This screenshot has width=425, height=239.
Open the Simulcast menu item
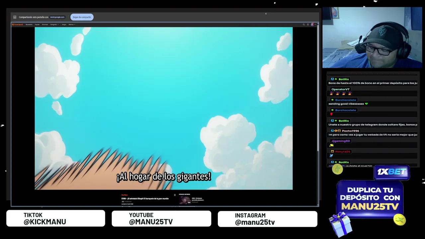[x=45, y=25]
